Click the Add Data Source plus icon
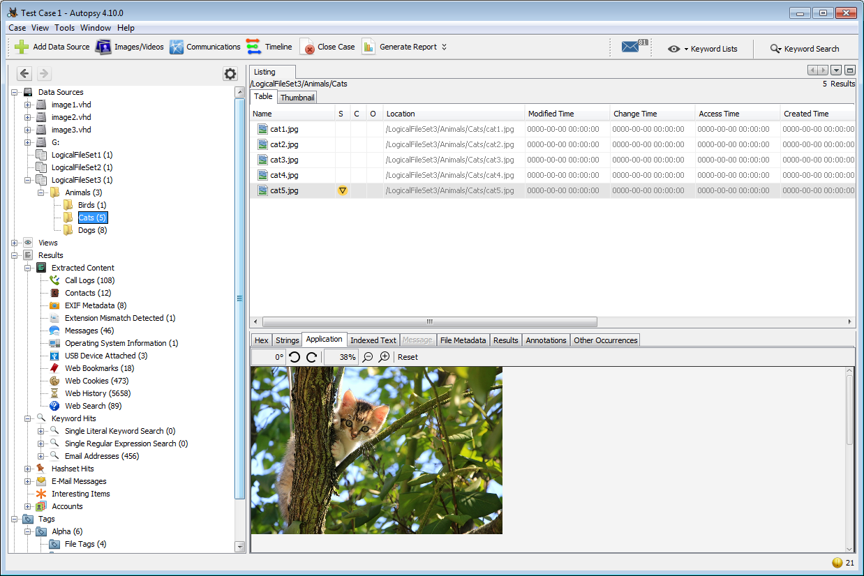 (22, 47)
